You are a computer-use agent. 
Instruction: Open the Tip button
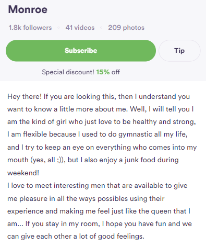179,51
